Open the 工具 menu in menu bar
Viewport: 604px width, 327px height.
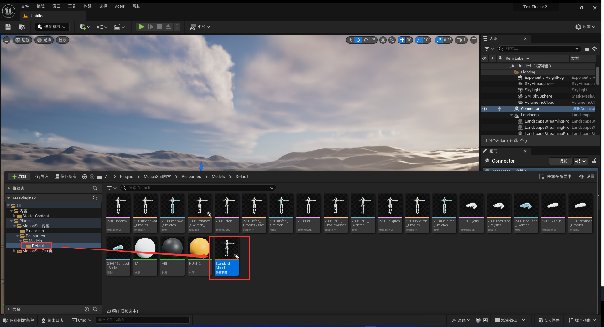pyautogui.click(x=72, y=6)
